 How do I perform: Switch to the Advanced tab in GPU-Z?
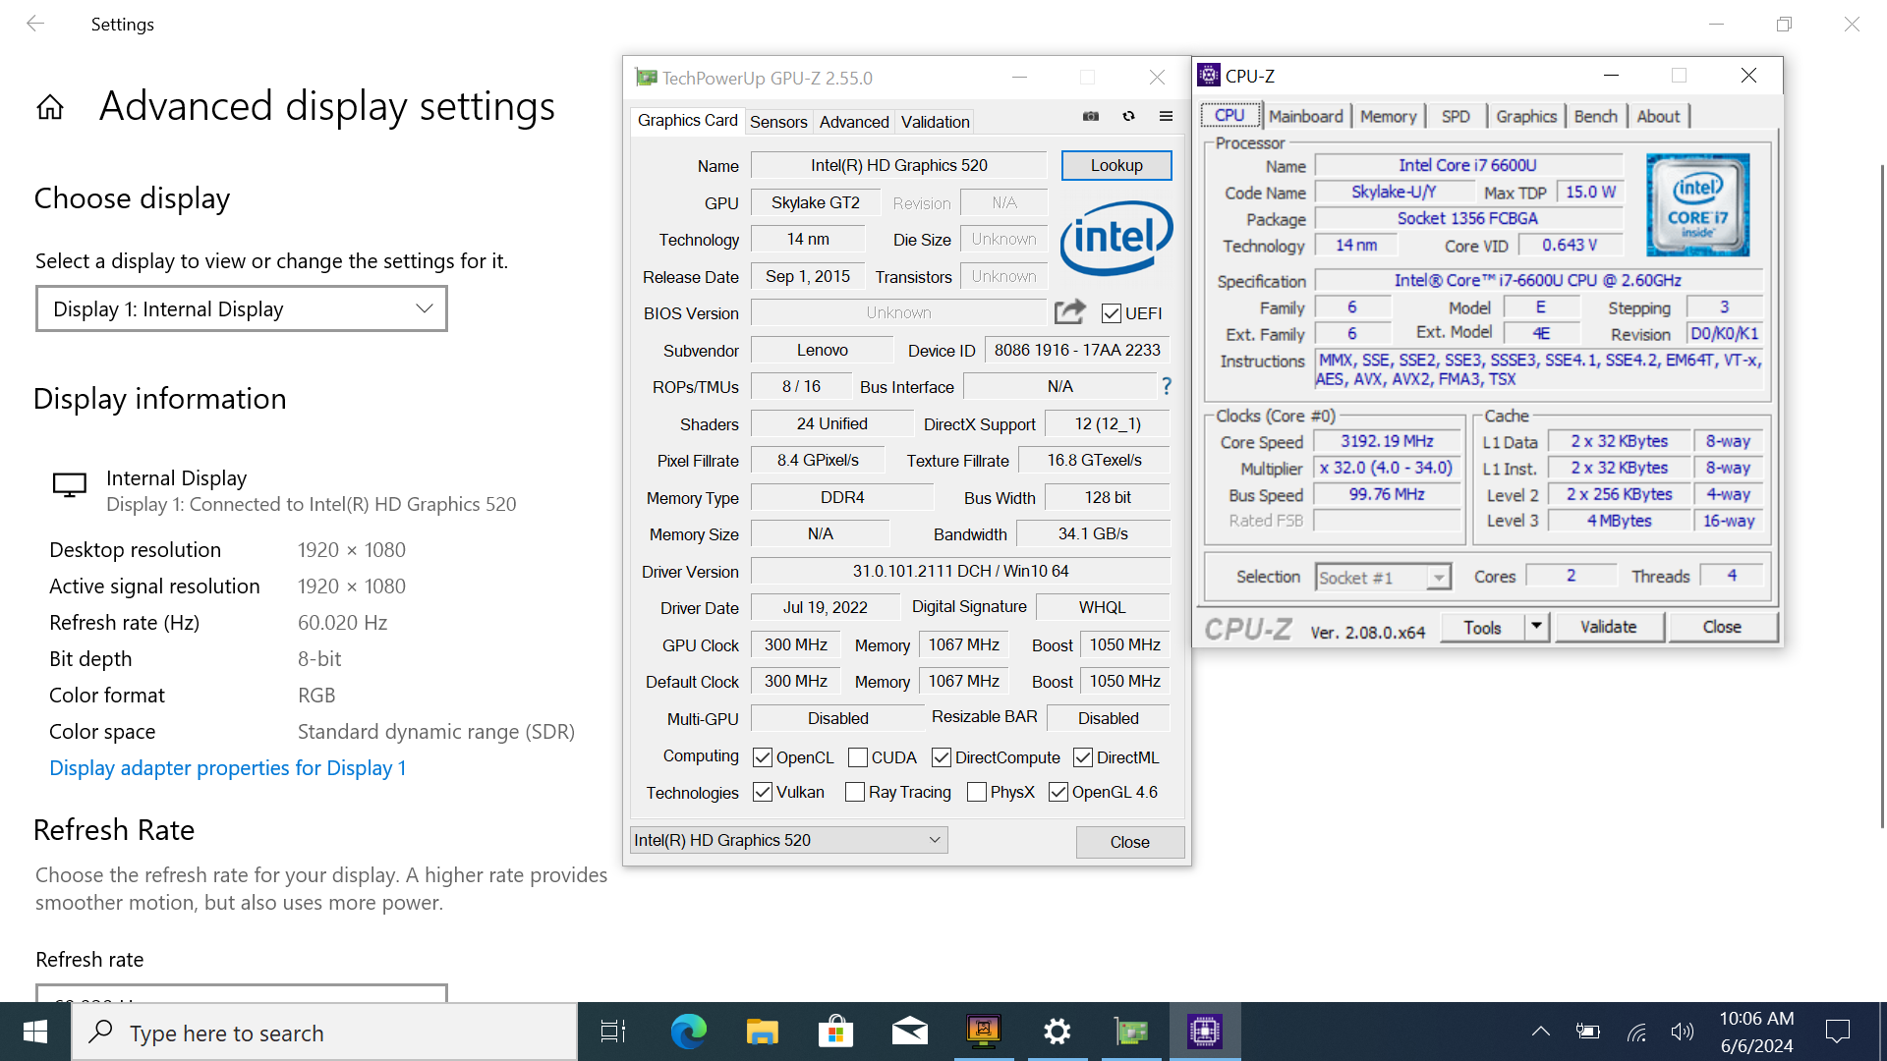(854, 122)
